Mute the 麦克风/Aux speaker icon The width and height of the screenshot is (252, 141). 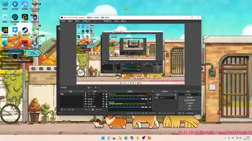click(146, 99)
